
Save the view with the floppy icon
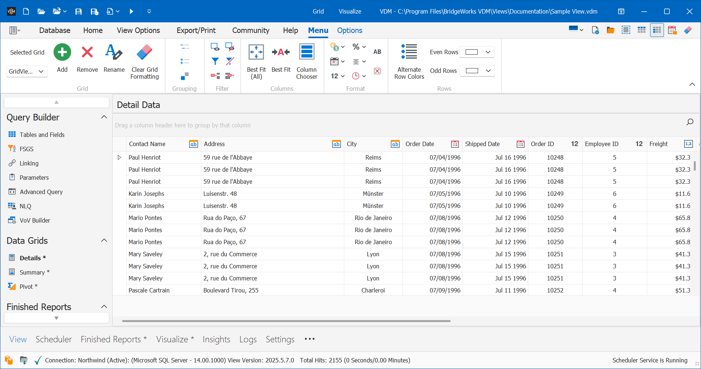[78, 11]
